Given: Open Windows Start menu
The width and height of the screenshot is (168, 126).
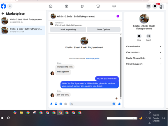Looking at the screenshot, I should coord(2,118).
